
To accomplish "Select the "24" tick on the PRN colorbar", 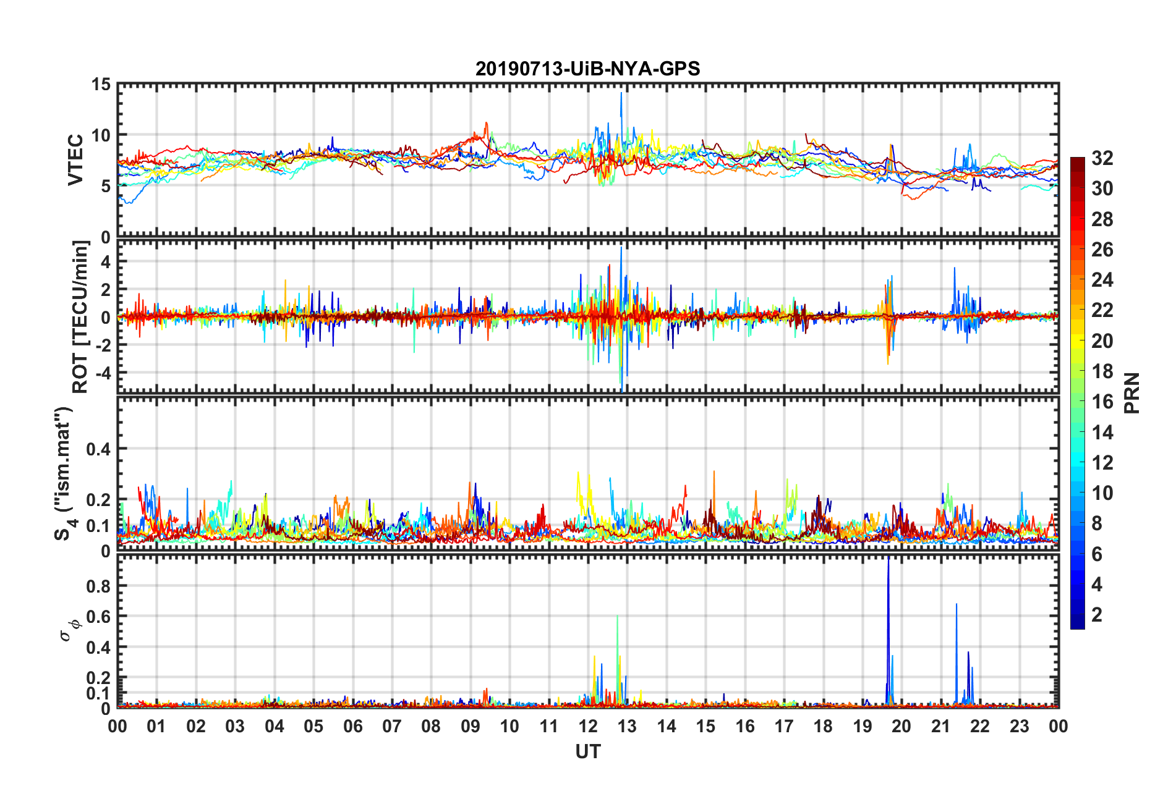I will pyautogui.click(x=1102, y=280).
